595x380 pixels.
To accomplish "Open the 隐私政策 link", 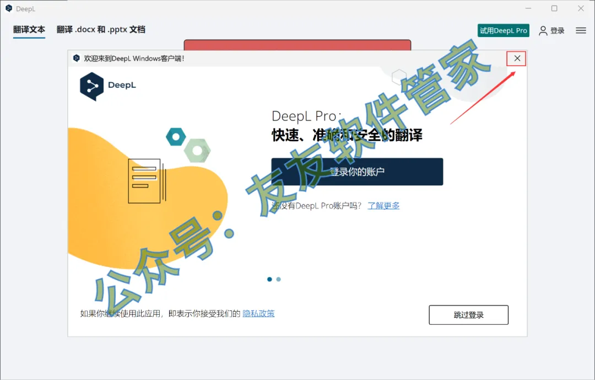I will click(x=258, y=313).
